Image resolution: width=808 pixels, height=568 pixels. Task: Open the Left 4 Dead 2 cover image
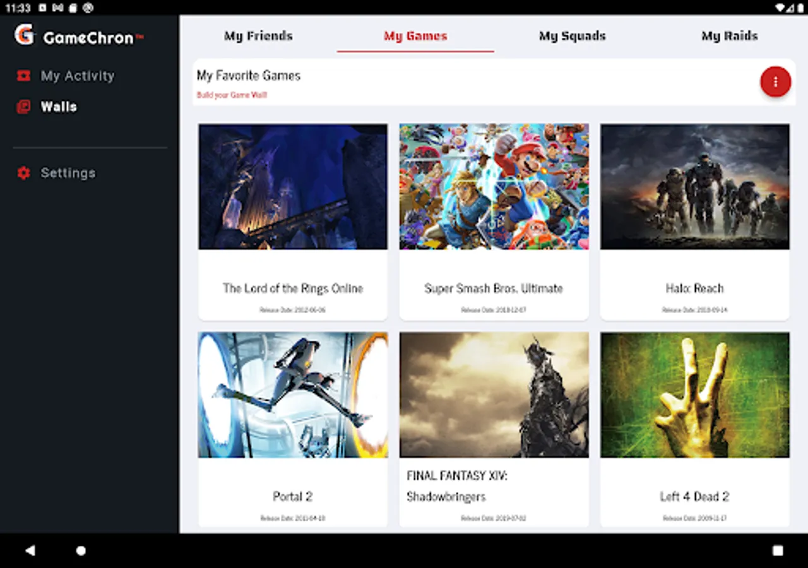point(694,394)
